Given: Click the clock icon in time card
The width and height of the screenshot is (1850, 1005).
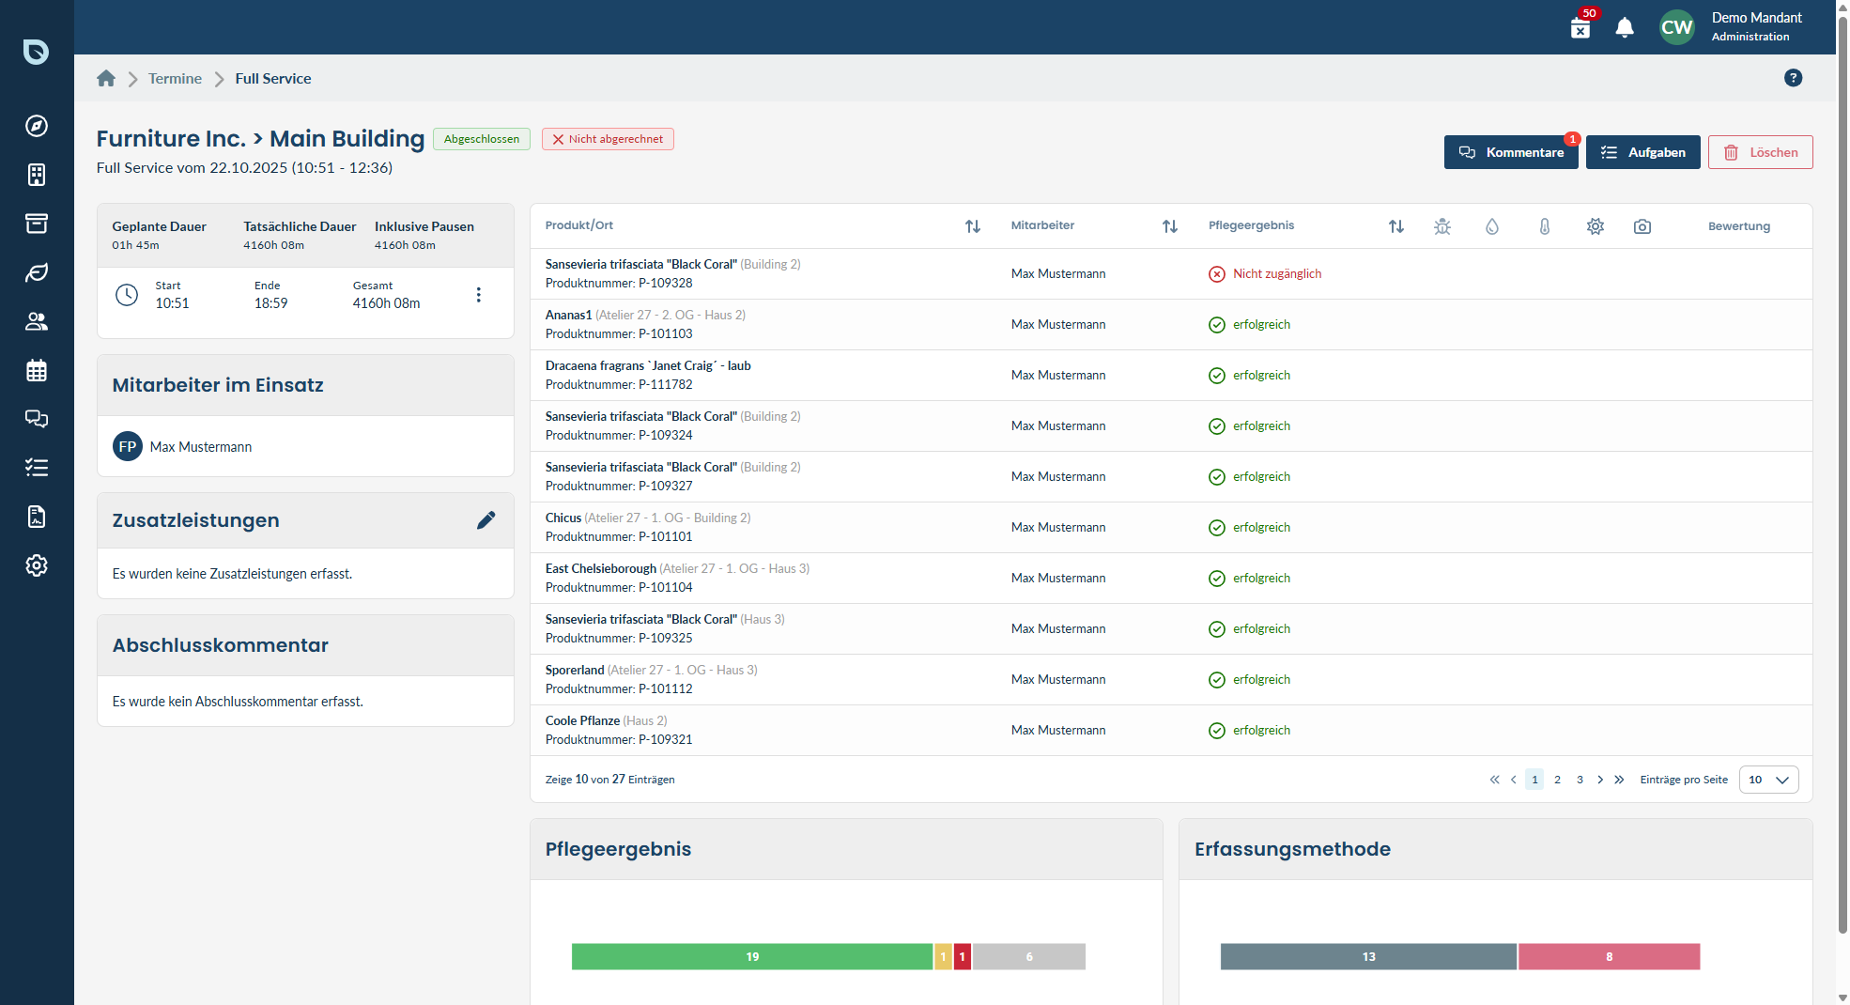Looking at the screenshot, I should (127, 295).
